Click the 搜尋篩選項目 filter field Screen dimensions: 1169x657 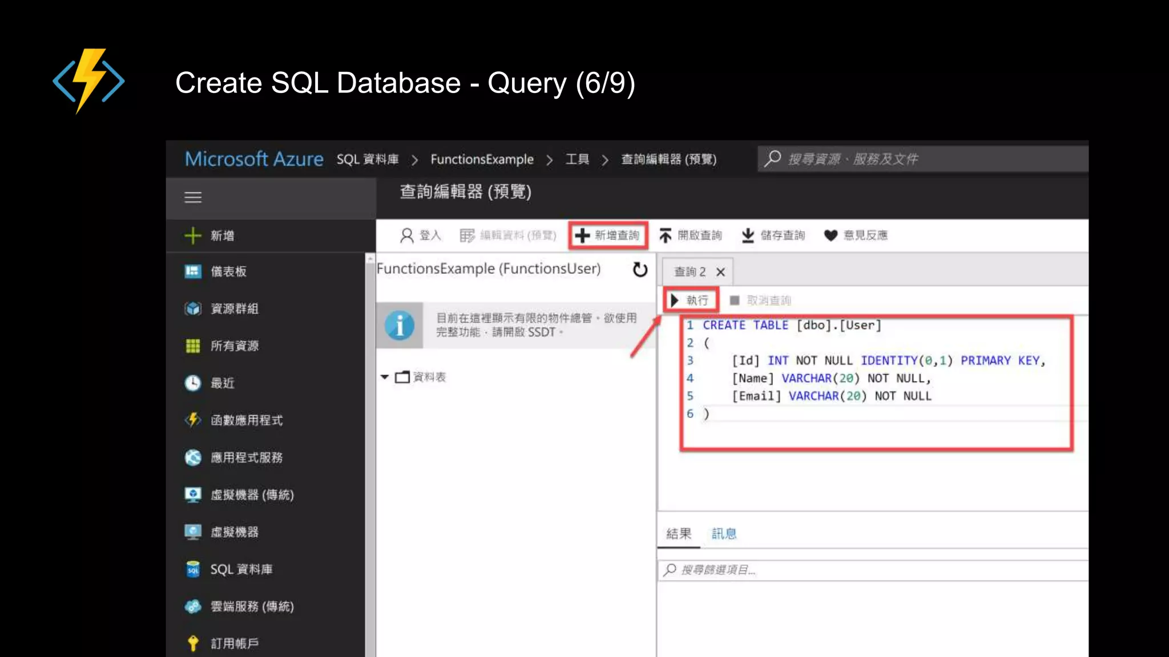[873, 570]
